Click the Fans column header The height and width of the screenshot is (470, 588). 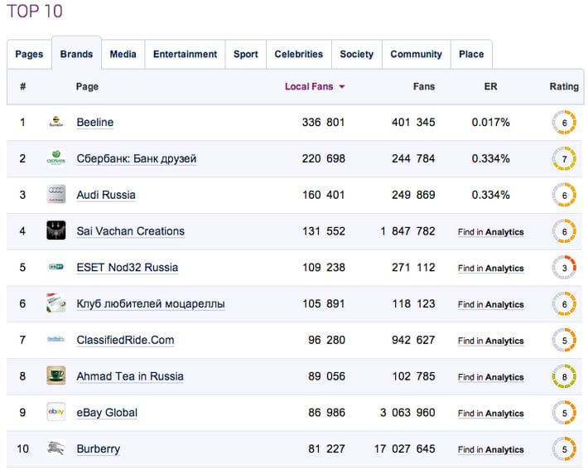(423, 86)
